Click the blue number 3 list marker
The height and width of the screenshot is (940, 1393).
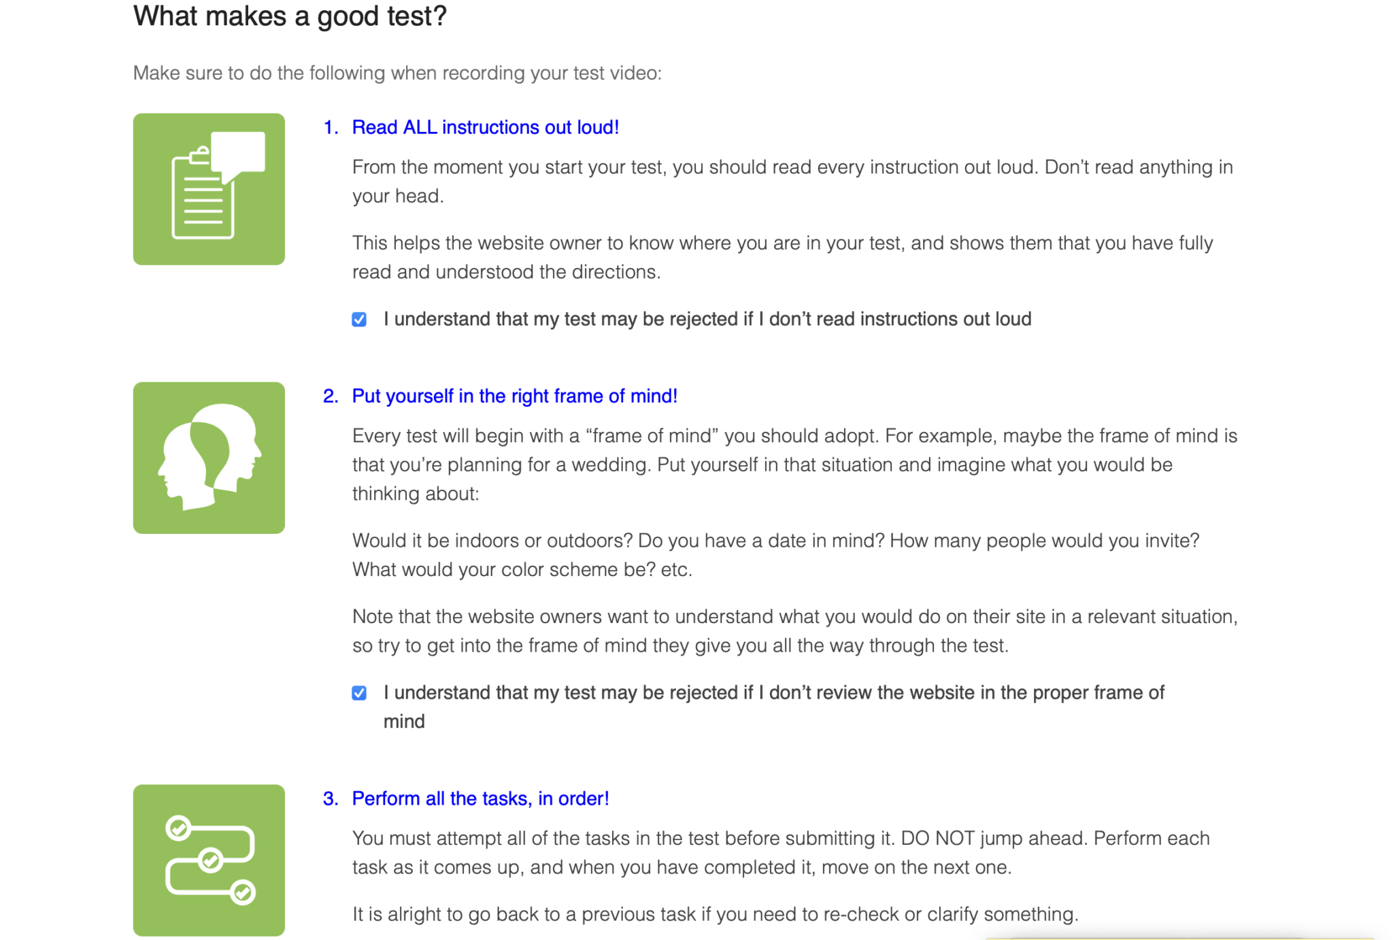pos(331,798)
